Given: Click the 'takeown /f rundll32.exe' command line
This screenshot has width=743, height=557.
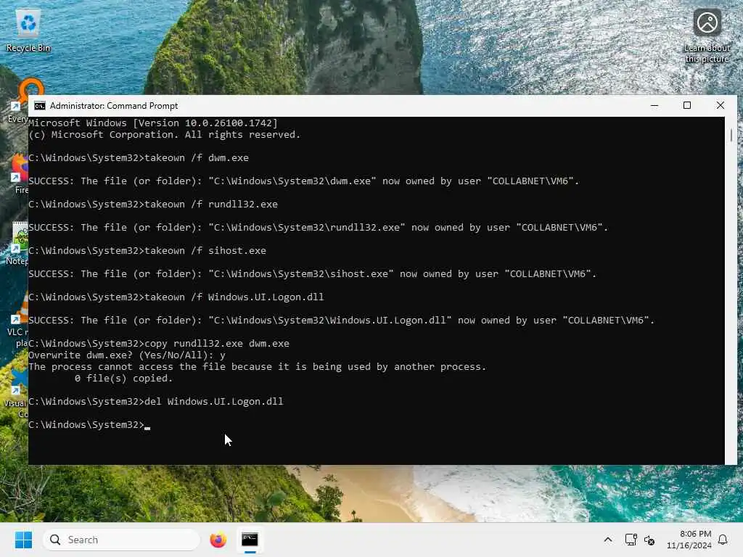Looking at the screenshot, I should [153, 204].
